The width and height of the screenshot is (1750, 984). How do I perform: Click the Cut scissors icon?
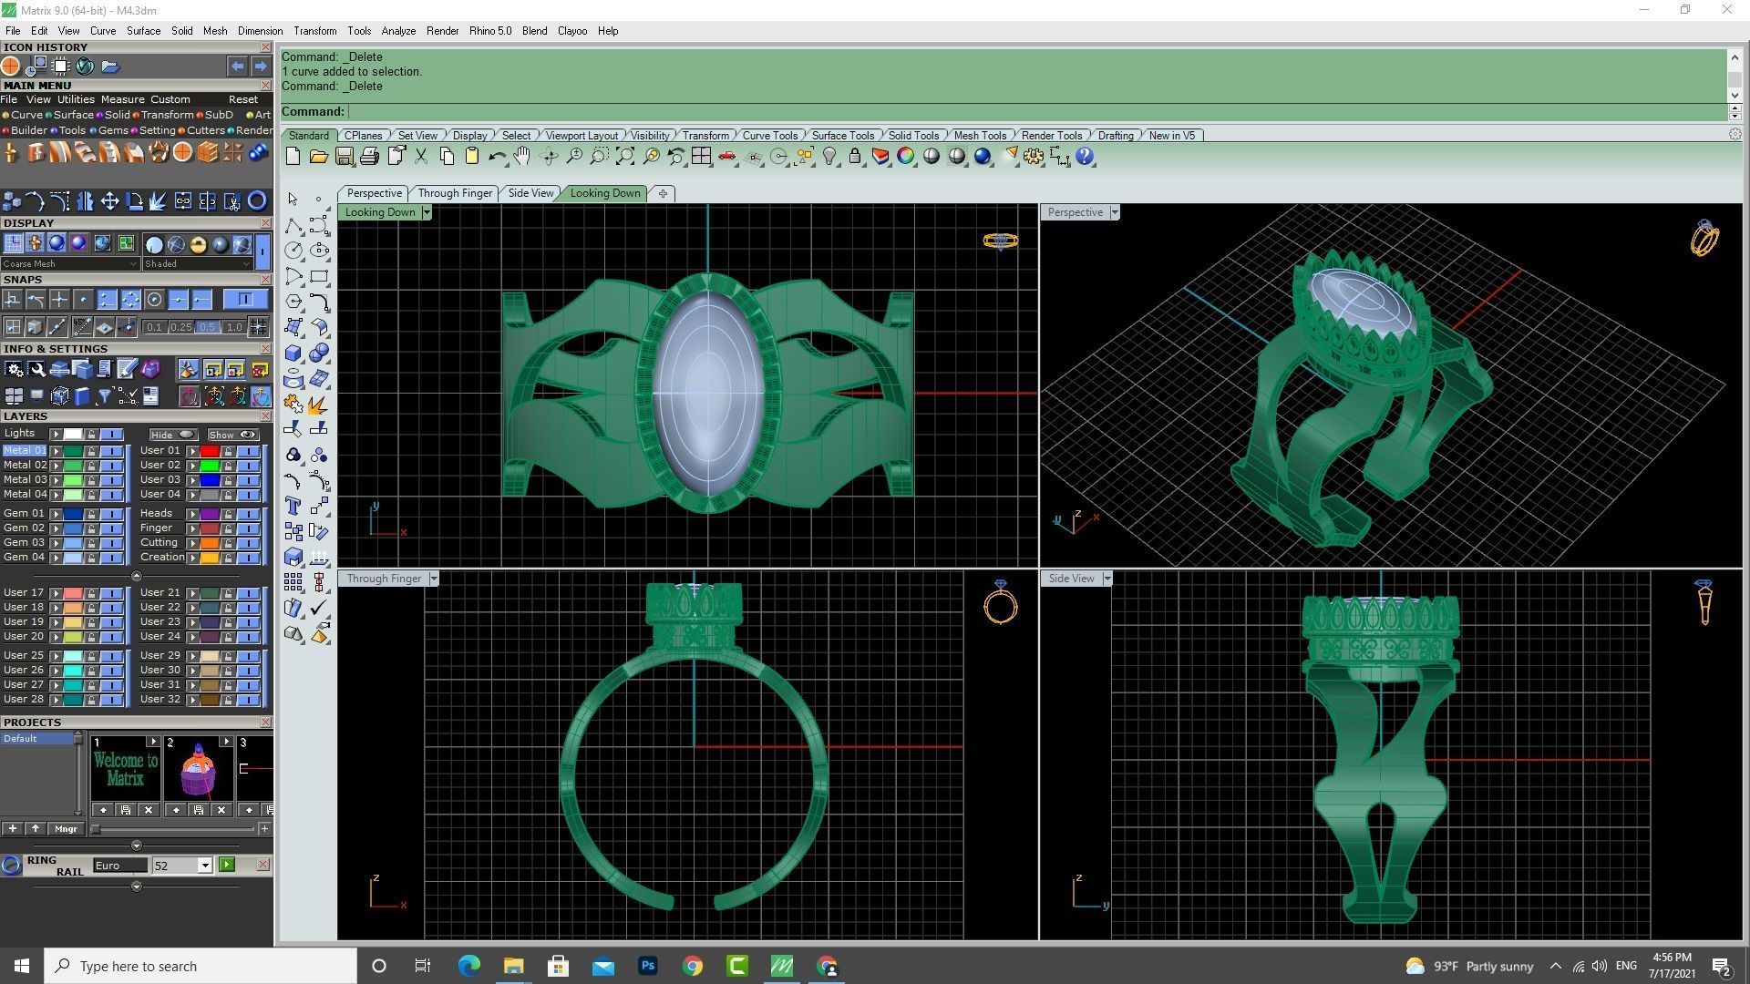[x=421, y=157]
